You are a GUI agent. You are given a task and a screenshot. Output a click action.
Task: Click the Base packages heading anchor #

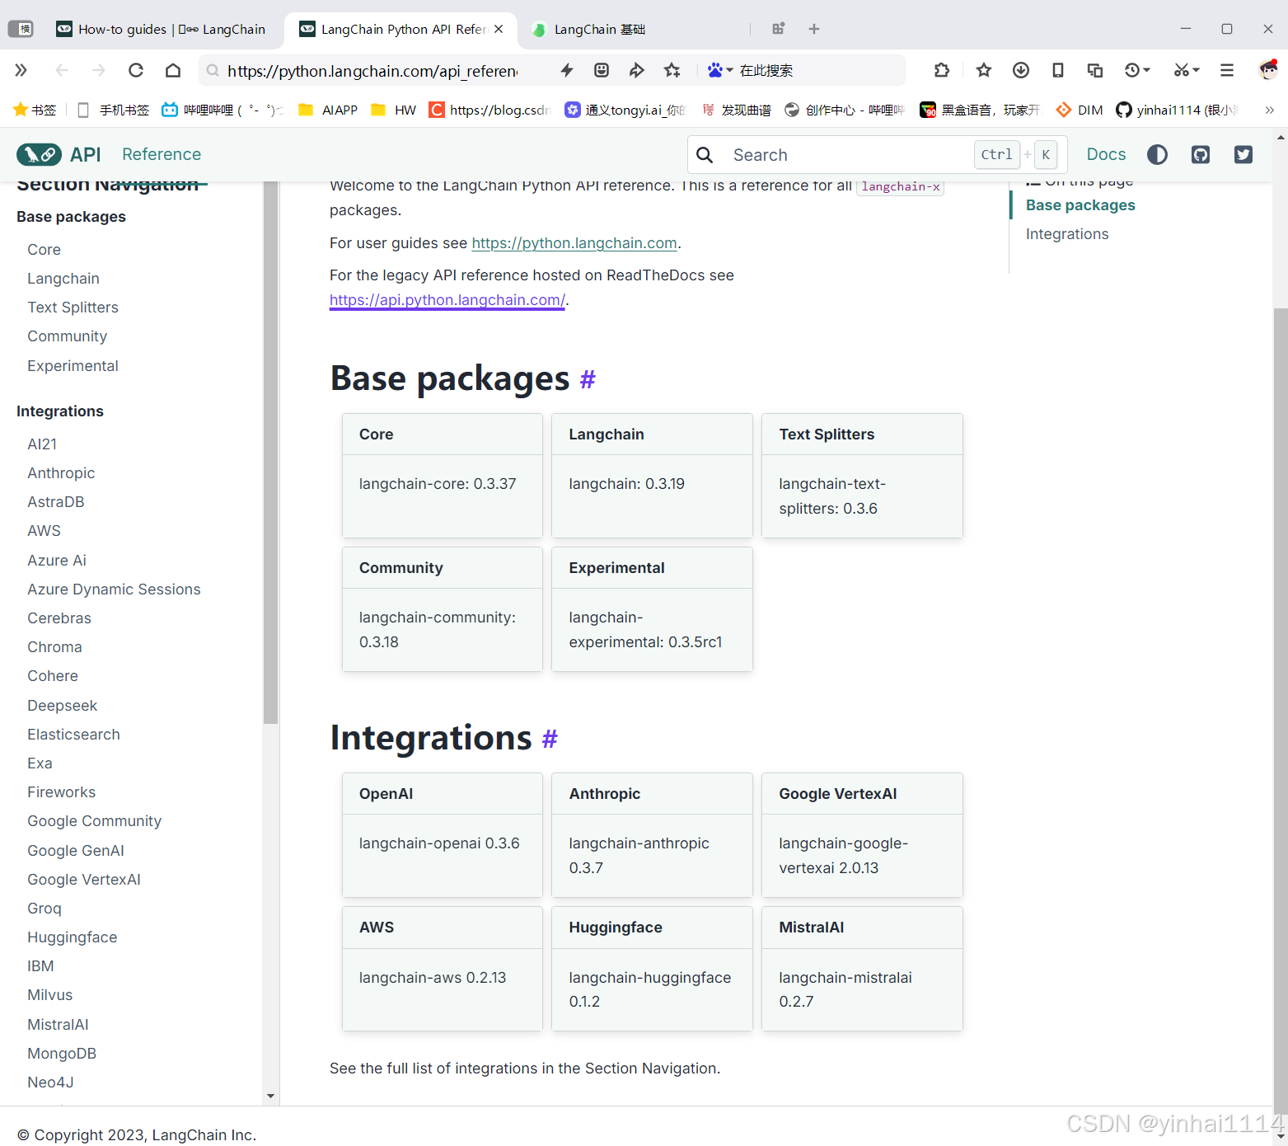click(588, 379)
